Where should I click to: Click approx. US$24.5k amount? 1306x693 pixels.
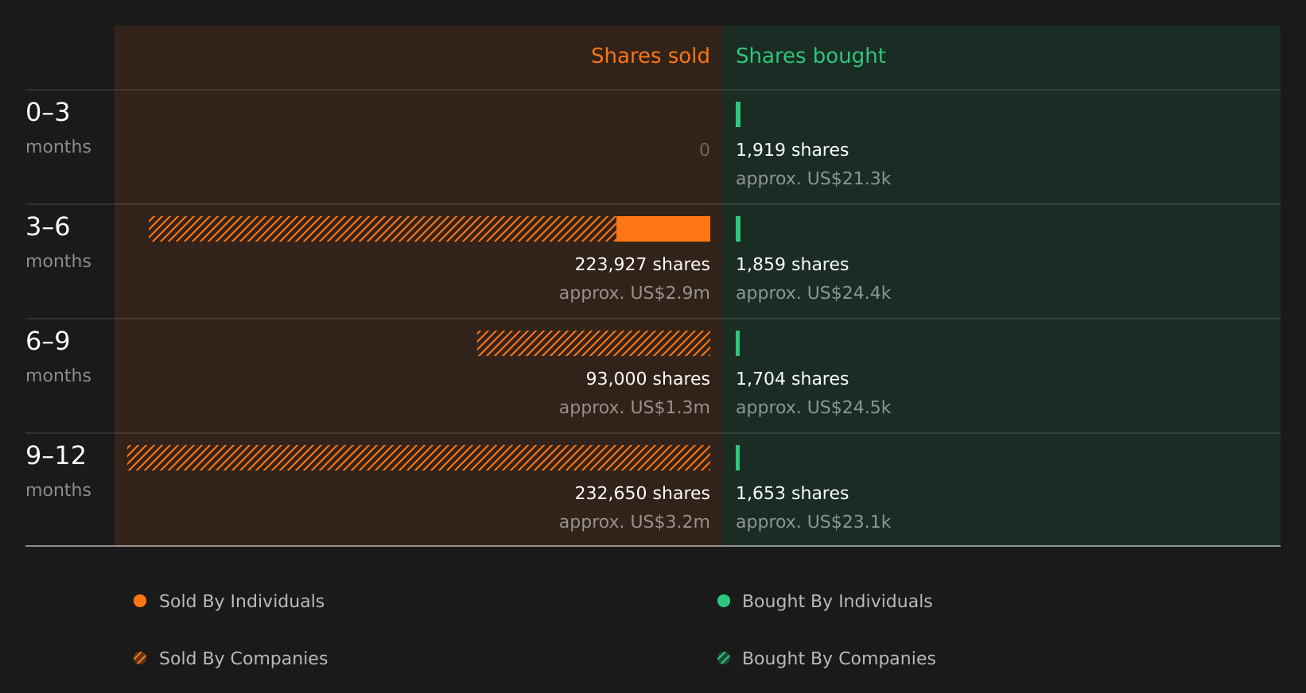(813, 407)
